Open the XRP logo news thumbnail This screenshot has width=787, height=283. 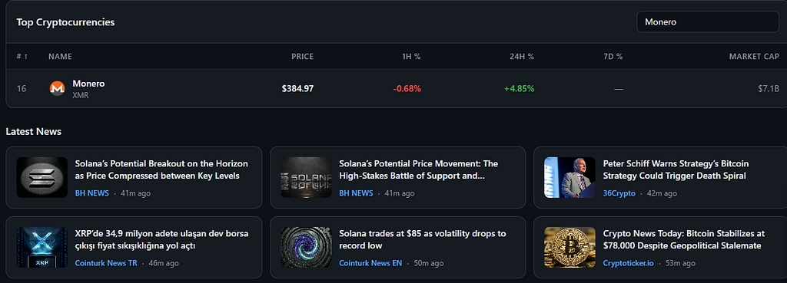coord(42,248)
